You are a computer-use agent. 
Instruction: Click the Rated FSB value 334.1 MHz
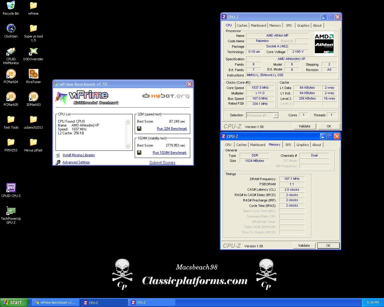260,104
